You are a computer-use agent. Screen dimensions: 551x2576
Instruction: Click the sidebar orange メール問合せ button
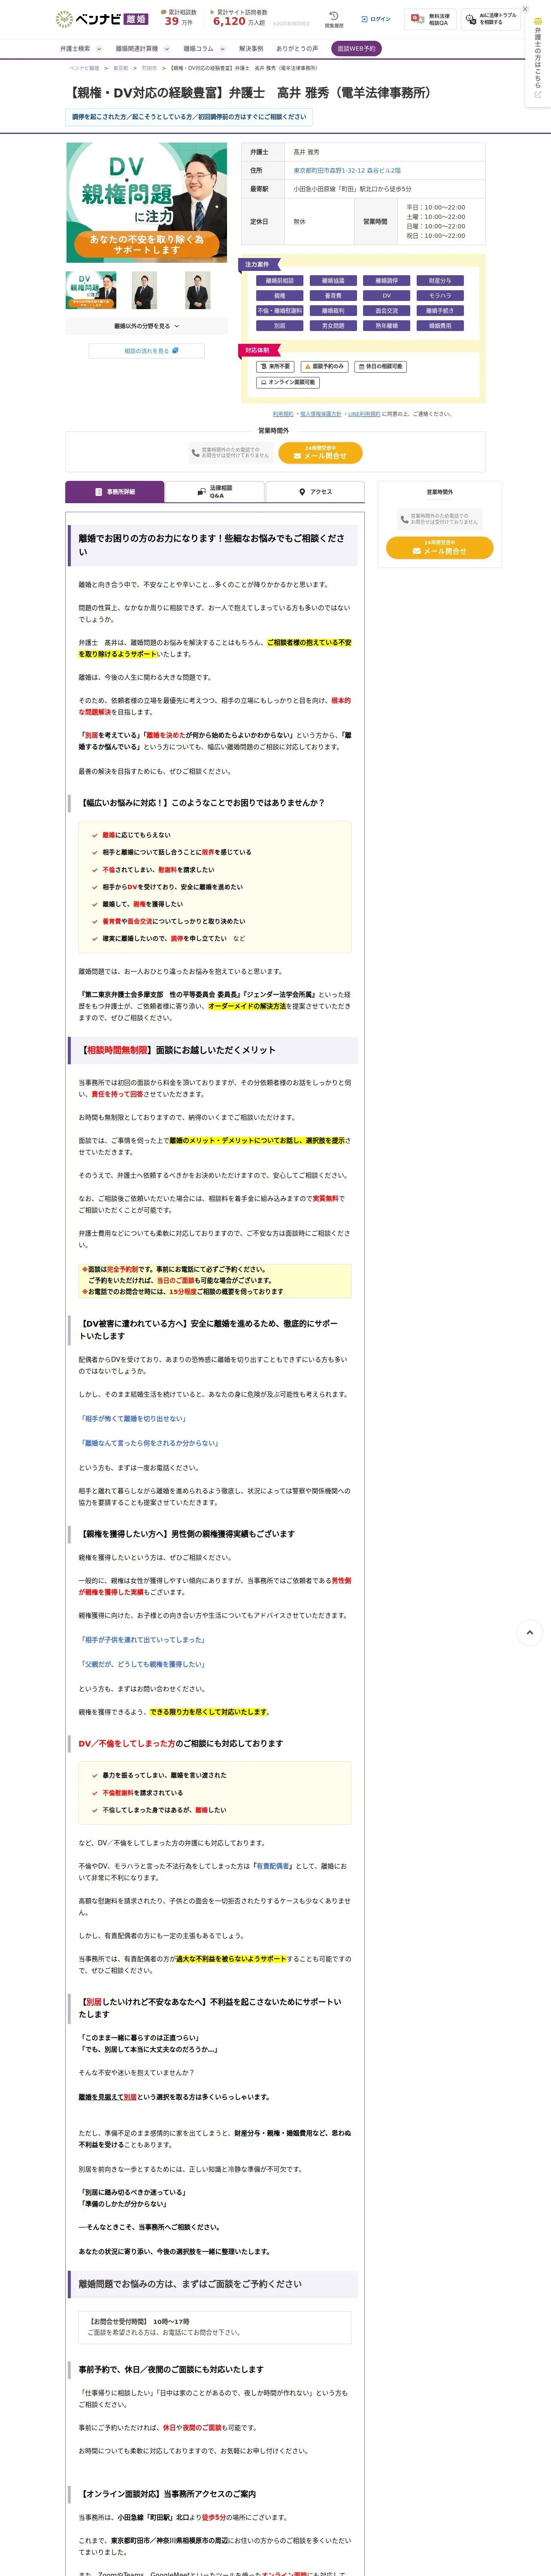(x=440, y=548)
